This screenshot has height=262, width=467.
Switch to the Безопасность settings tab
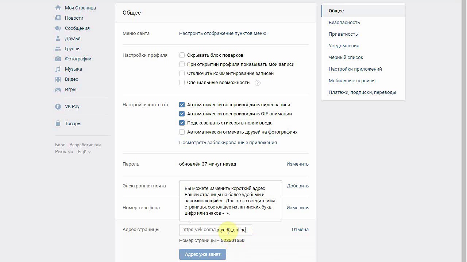[x=344, y=23]
